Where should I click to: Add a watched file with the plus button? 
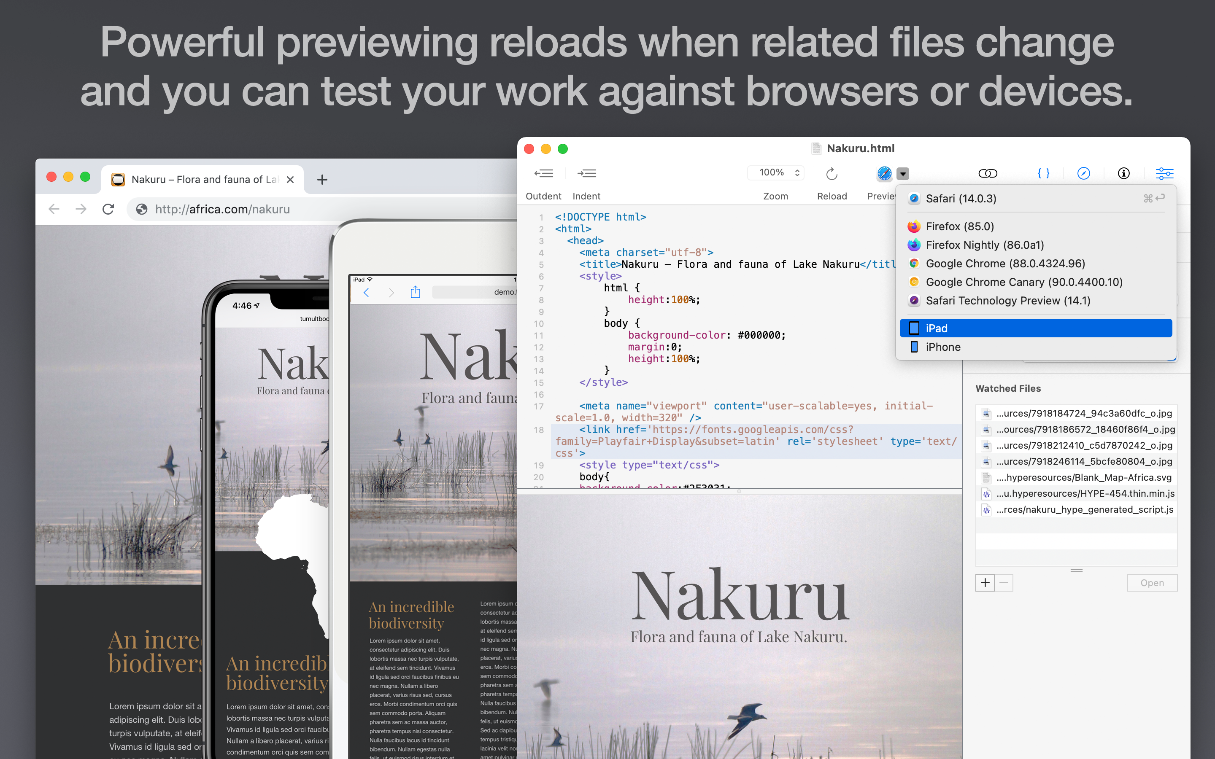pos(985,582)
